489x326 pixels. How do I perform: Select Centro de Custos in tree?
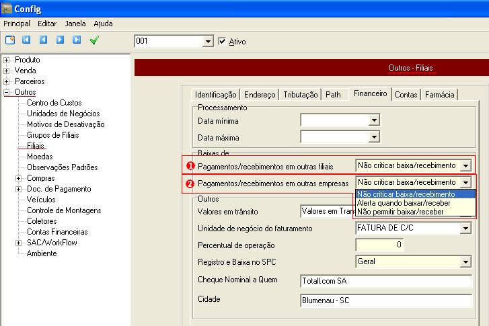click(x=54, y=103)
